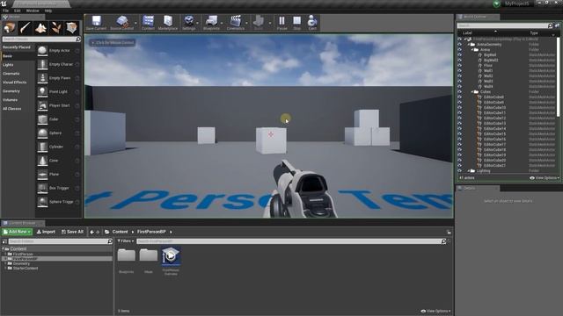Image resolution: width=563 pixels, height=316 pixels.
Task: Toggle visibility eye for Lighting folder
Action: [459, 171]
